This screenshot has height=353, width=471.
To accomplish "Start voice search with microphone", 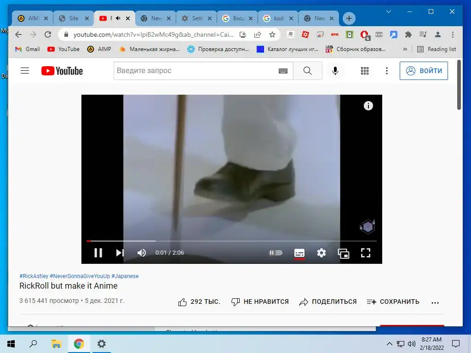I will [x=335, y=71].
